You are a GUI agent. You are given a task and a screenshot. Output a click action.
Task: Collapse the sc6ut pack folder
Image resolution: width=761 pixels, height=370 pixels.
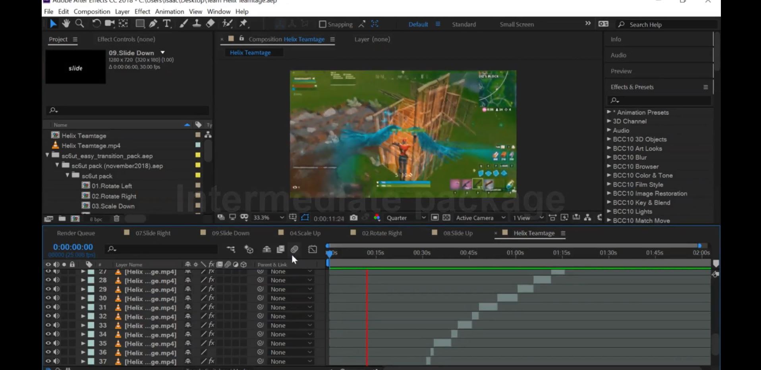point(67,175)
